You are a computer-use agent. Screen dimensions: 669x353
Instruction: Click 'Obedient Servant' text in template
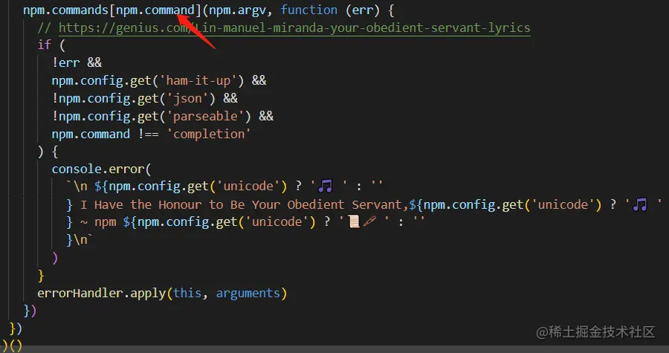point(344,204)
